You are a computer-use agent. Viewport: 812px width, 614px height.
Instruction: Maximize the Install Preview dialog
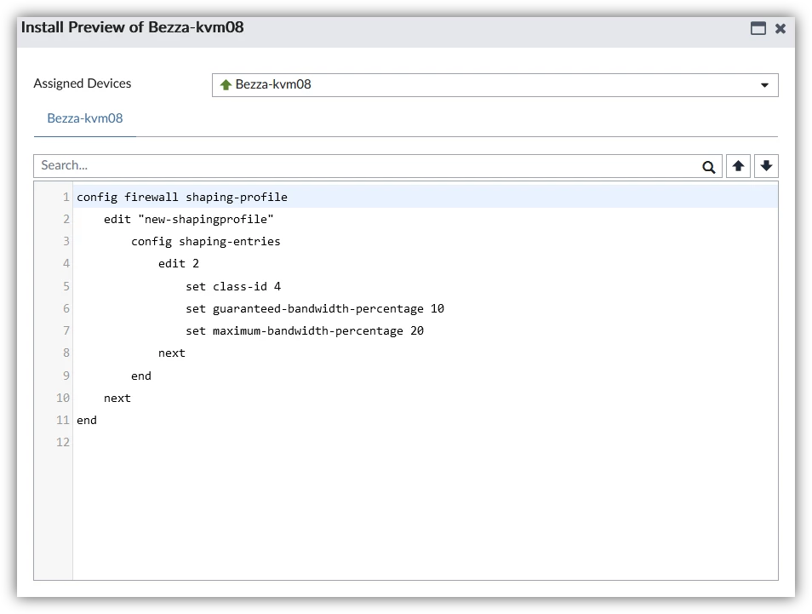758,28
